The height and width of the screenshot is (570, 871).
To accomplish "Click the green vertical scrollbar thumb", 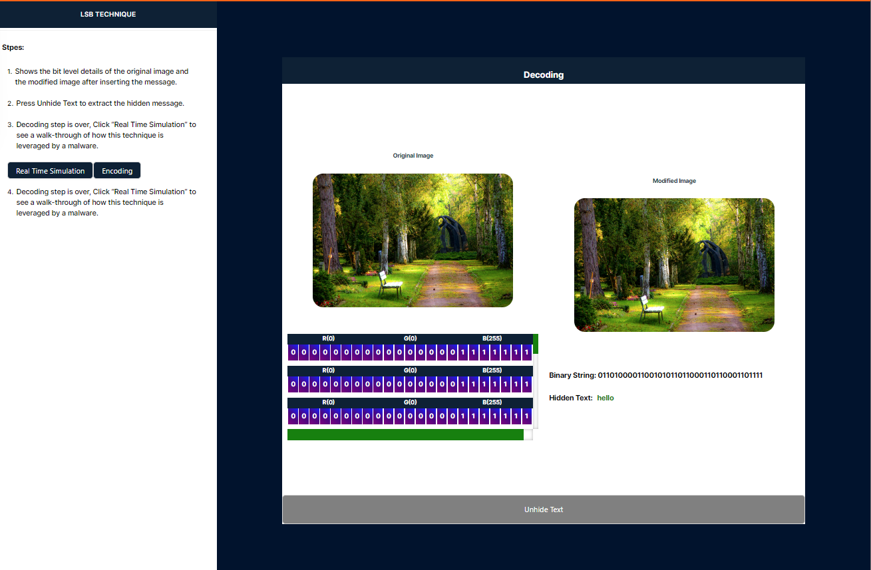I will (536, 344).
